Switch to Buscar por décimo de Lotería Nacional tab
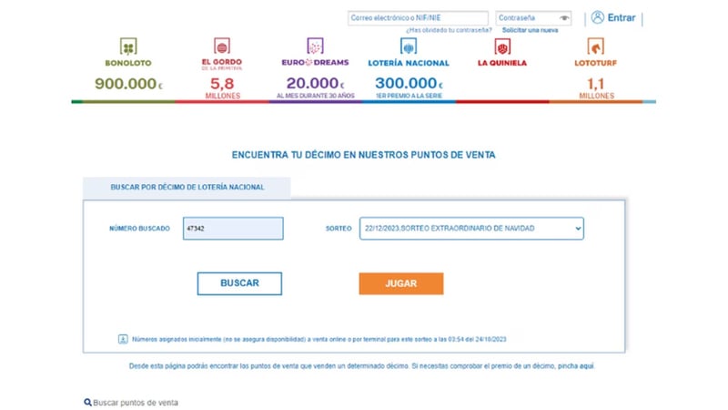Screen dimensions: 728x410 coord(187,187)
